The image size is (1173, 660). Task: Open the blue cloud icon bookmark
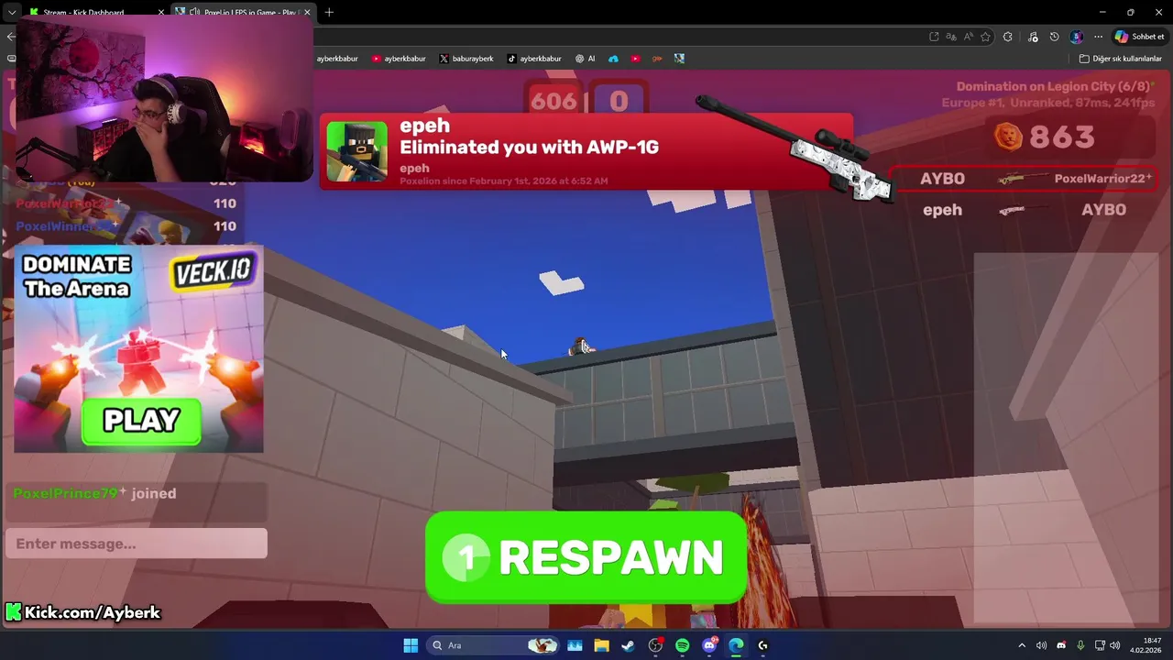613,59
